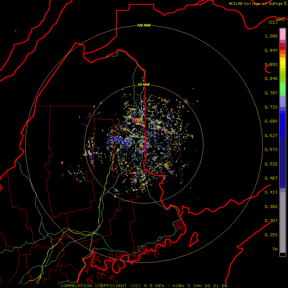Click the 50 NMI range ring label
288x288 pixels.
click(x=144, y=84)
